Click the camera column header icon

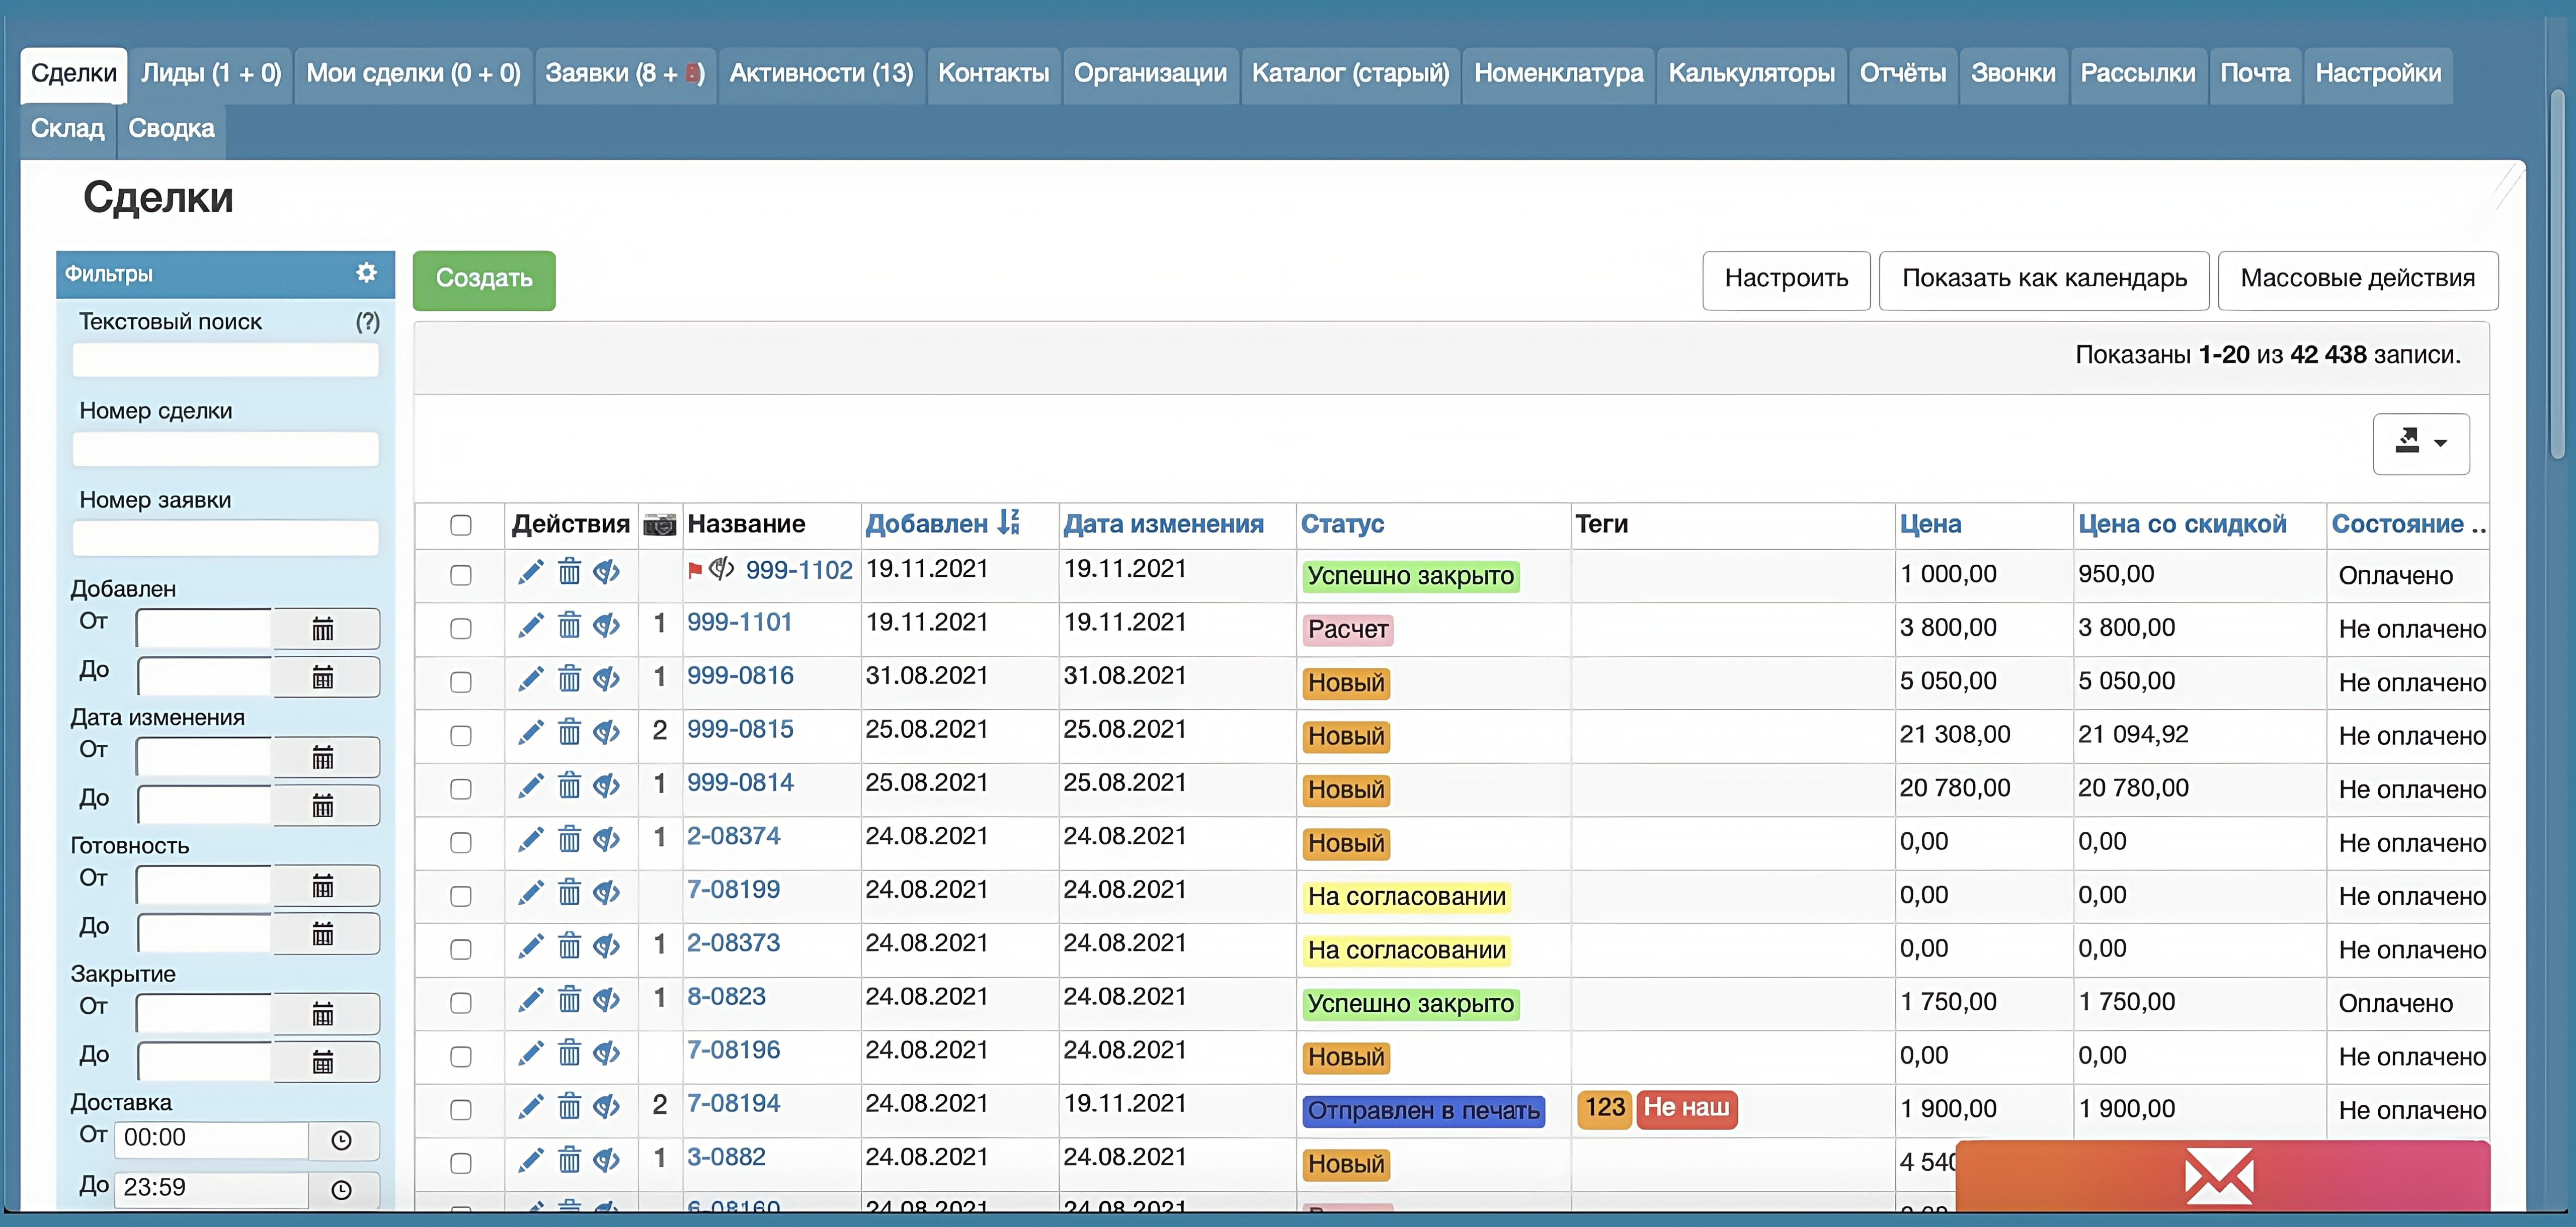[660, 524]
